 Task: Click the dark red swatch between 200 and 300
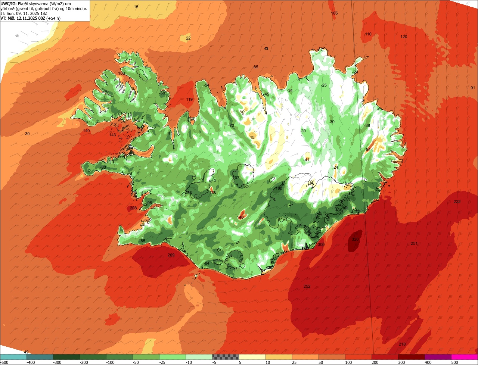(x=385, y=357)
